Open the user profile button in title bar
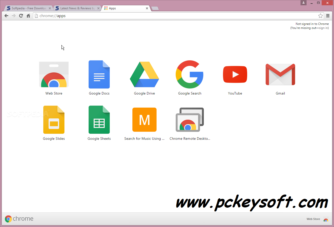Viewport: 334px width, 227px height. pos(304,3)
